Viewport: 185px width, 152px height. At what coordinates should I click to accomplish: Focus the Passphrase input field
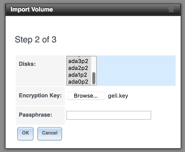(109, 115)
